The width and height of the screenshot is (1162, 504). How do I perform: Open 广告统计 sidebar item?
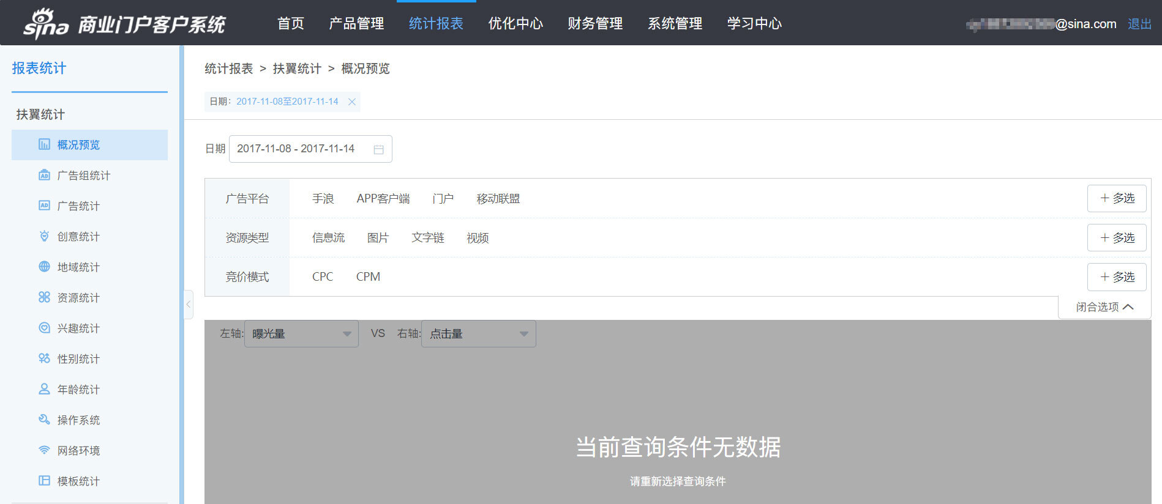click(89, 206)
